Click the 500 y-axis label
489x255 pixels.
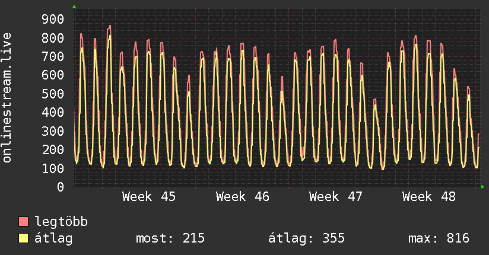(x=53, y=94)
